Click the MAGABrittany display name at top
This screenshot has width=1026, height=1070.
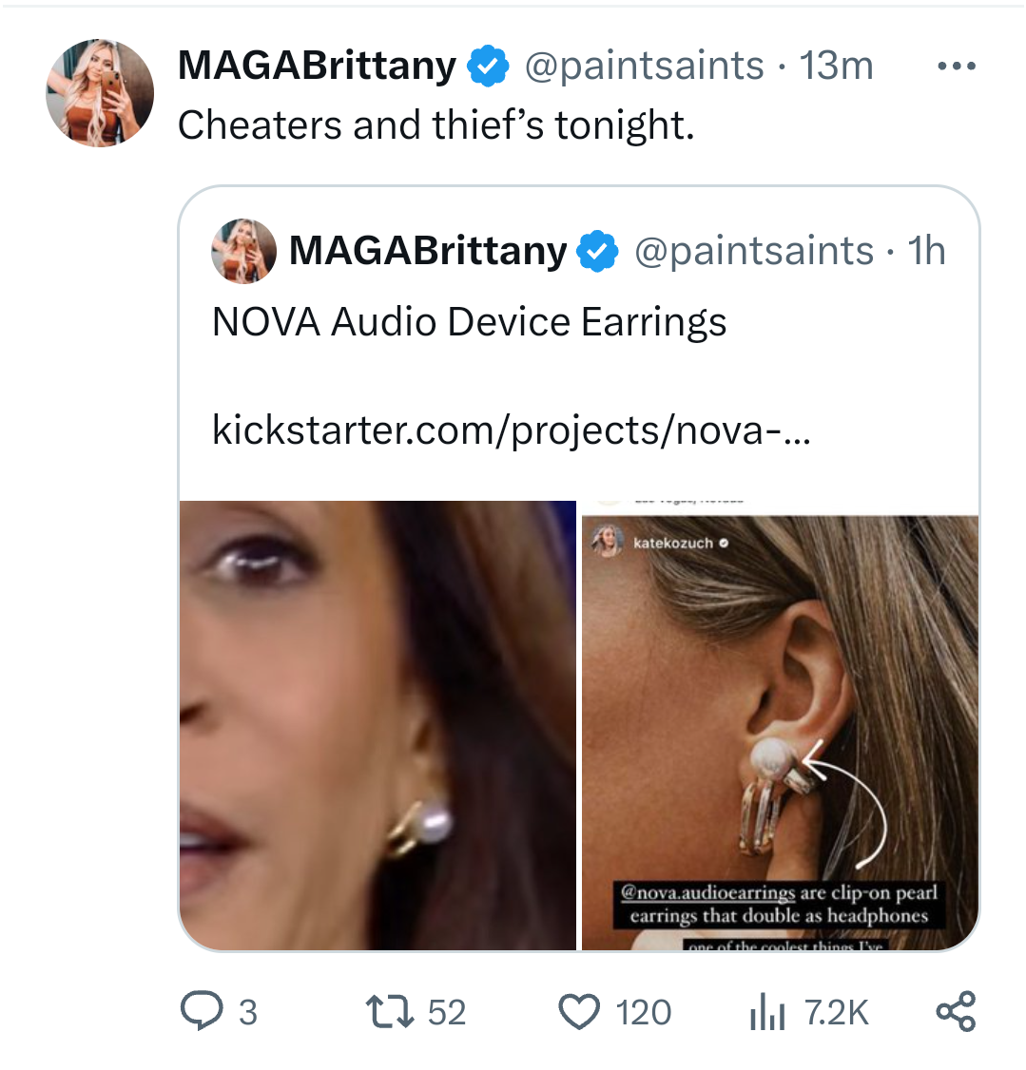[x=317, y=67]
